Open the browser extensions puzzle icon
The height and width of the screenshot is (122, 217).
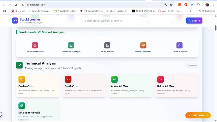198,5
